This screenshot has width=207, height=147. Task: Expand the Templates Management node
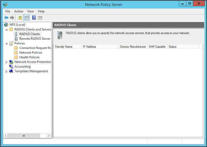point(6,71)
